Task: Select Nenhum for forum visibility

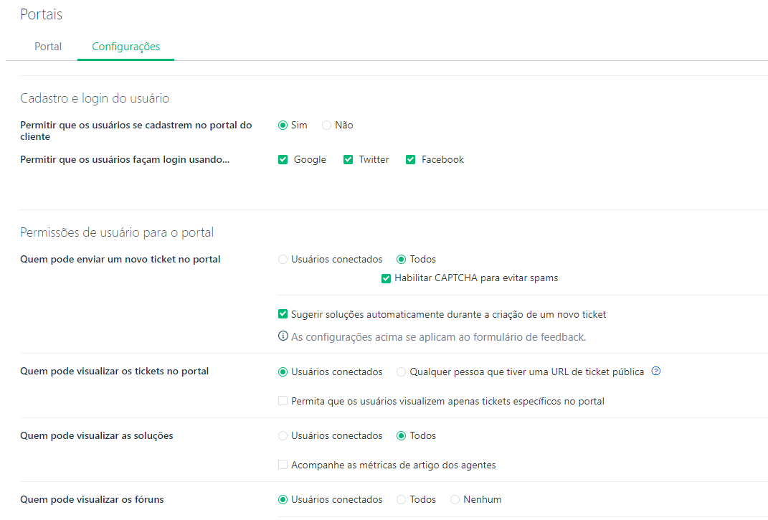Action: point(454,499)
